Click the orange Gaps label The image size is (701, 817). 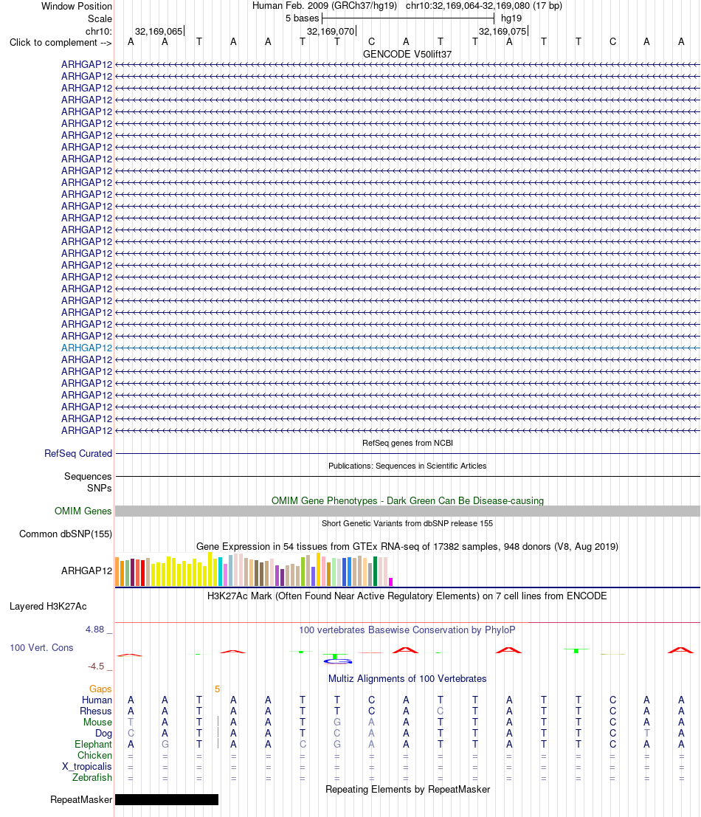[100, 689]
